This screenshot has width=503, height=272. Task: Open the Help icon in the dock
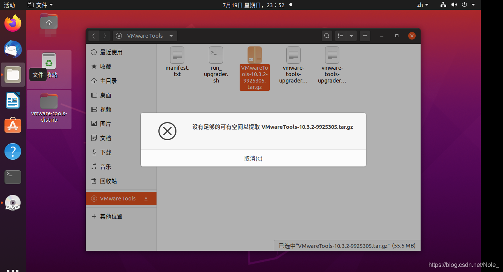click(13, 151)
